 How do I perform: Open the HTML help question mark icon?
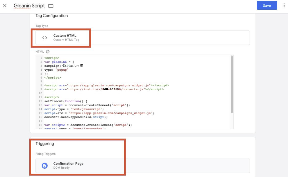(48, 52)
